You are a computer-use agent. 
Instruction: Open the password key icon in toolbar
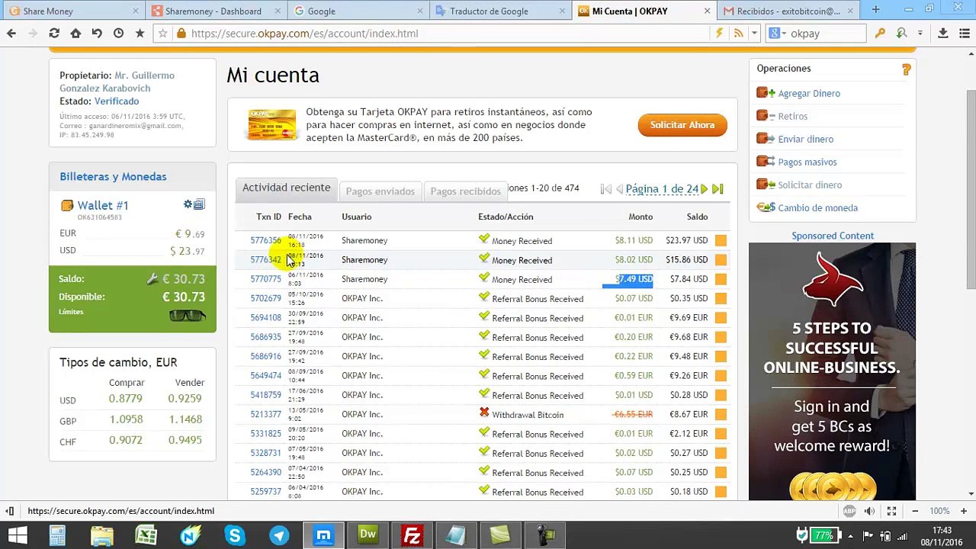pyautogui.click(x=880, y=34)
